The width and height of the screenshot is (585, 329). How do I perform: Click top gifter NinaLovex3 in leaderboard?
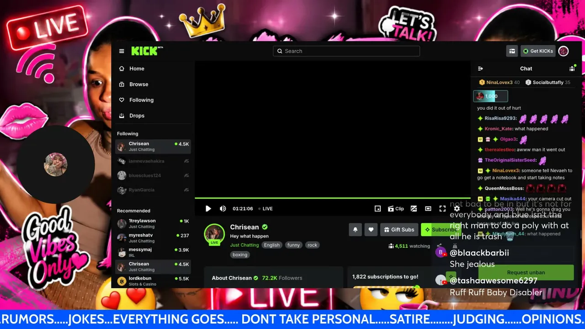tap(499, 83)
